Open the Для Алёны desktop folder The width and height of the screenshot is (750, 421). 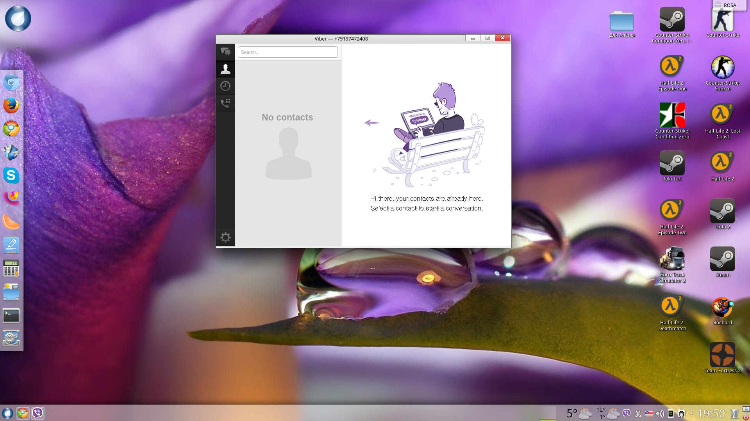click(621, 21)
